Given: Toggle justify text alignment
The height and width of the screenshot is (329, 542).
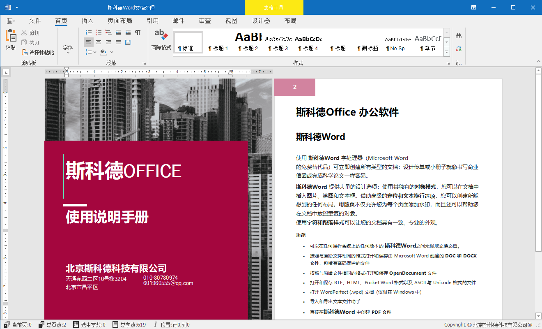Looking at the screenshot, I should pos(118,42).
